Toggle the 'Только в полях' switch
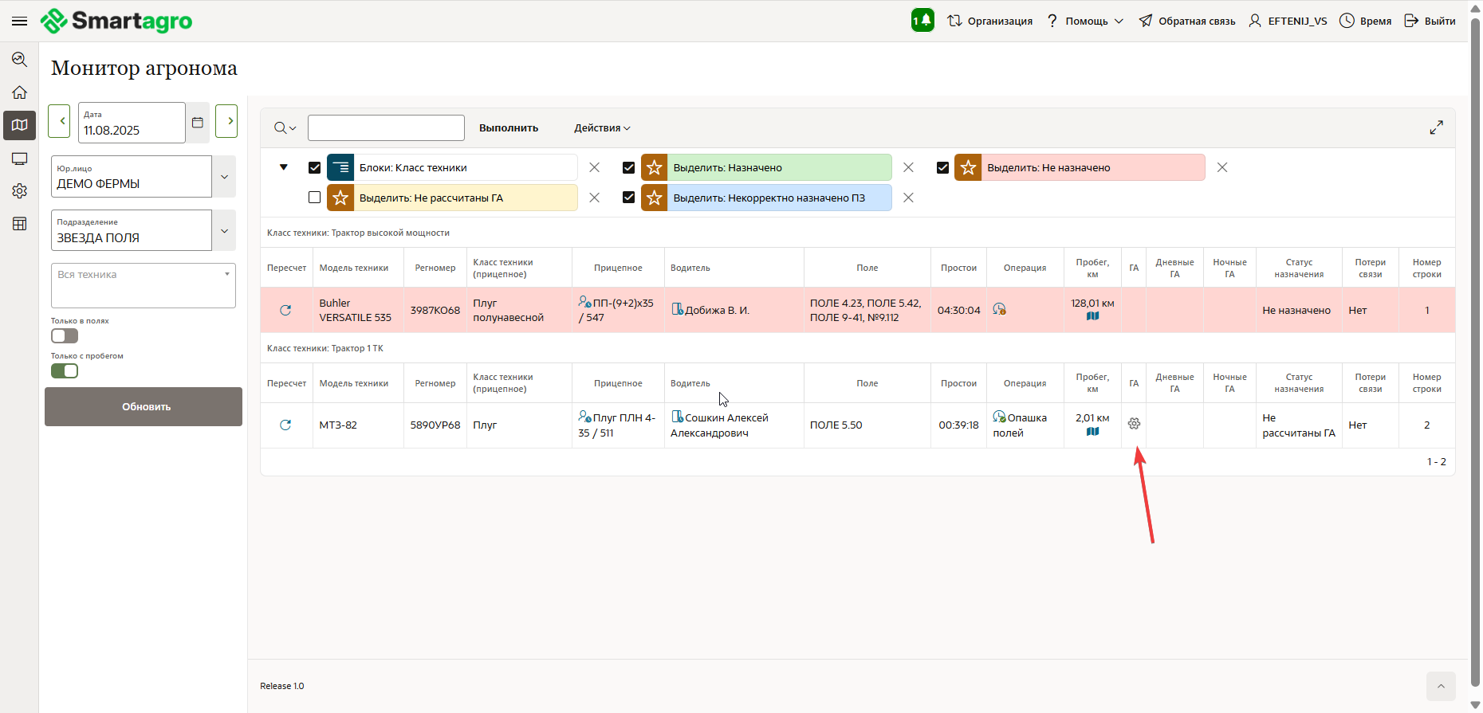Image resolution: width=1483 pixels, height=713 pixels. [x=65, y=336]
